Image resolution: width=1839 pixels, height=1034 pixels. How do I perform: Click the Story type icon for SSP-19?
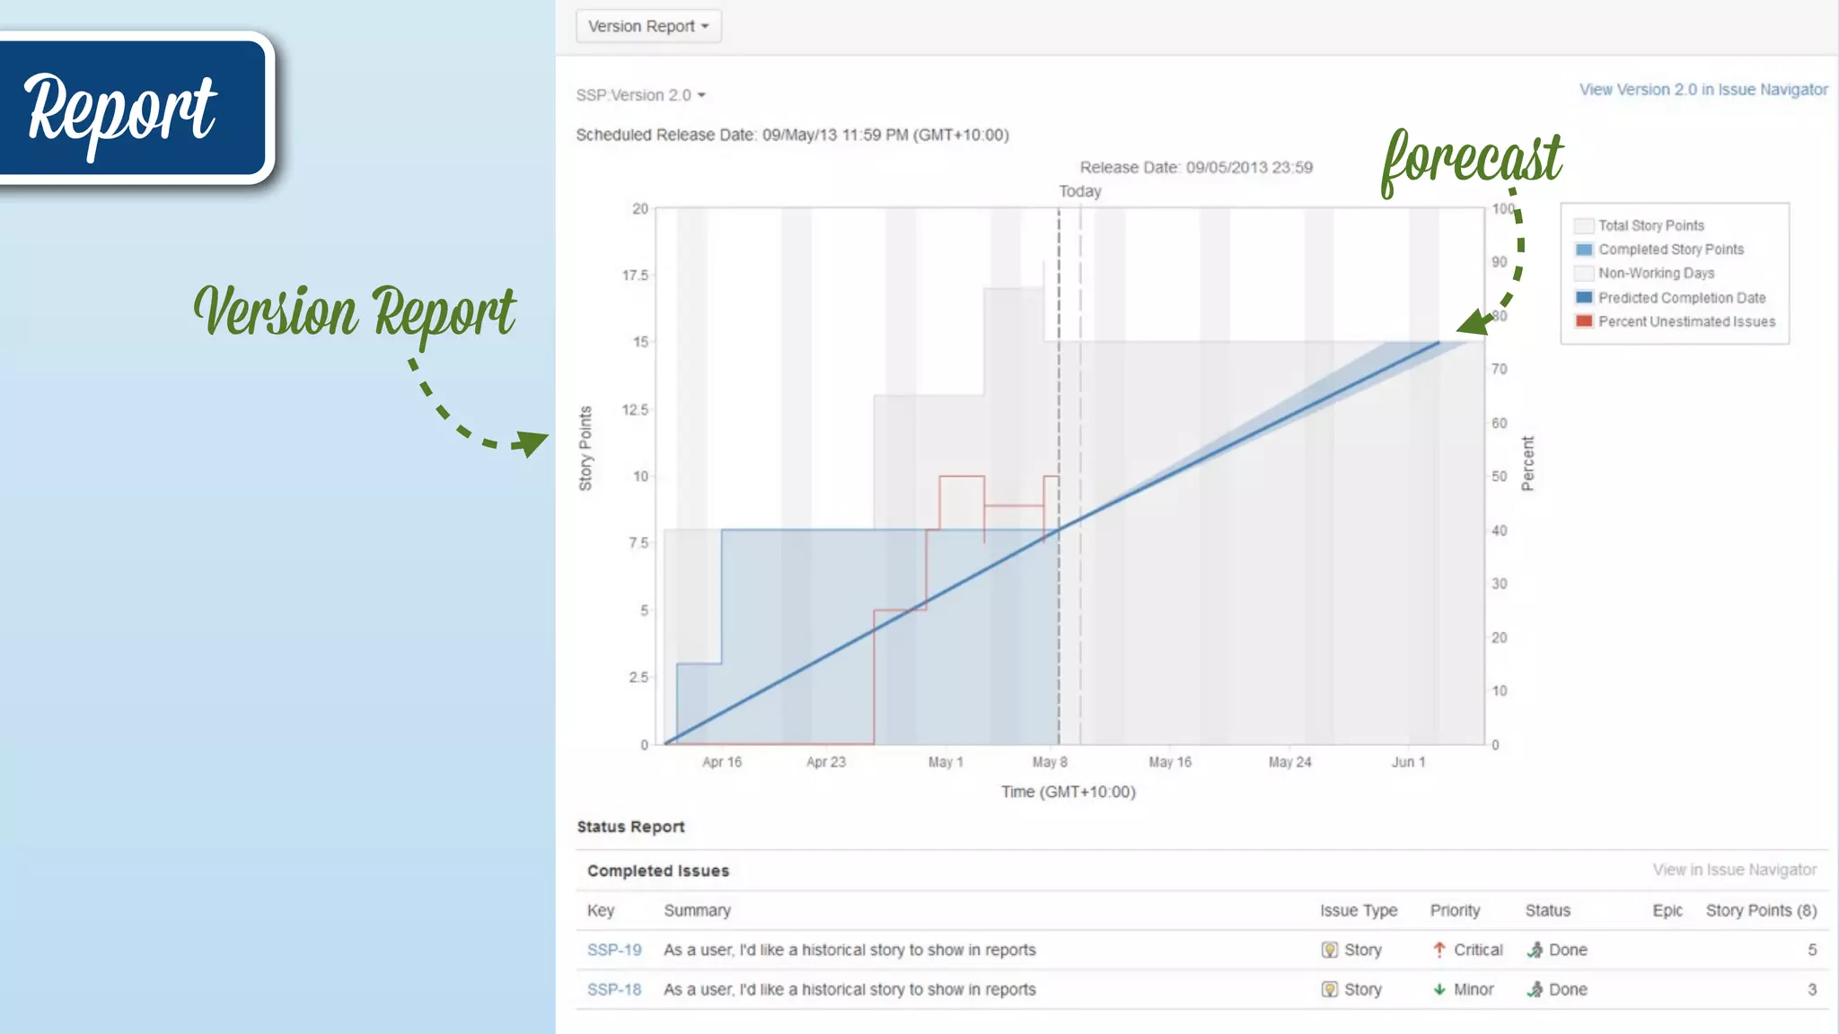click(x=1330, y=950)
